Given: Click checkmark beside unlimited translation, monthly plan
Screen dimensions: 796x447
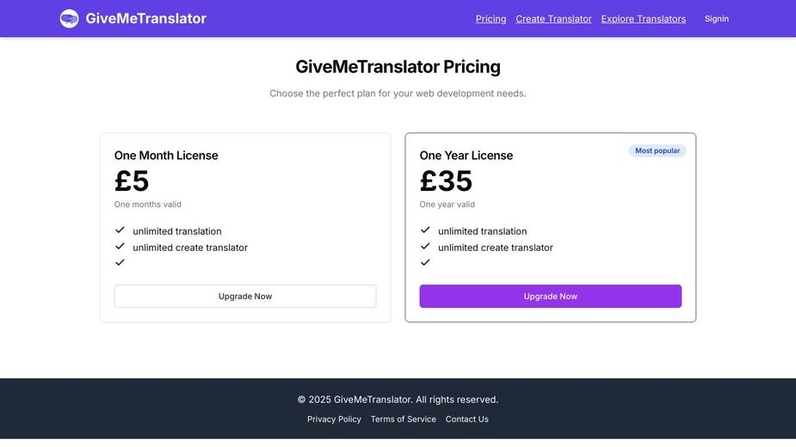Looking at the screenshot, I should pos(120,230).
